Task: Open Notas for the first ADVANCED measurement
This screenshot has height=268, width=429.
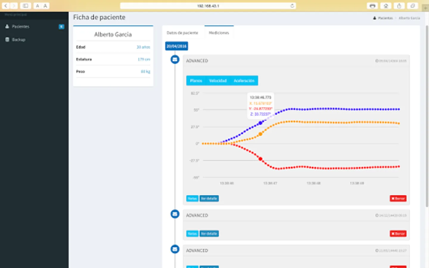Action: coord(192,198)
